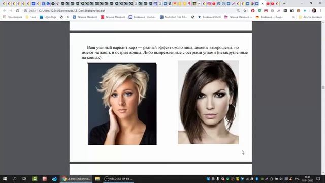Close the active PDF tab
The image size is (325, 183).
[263, 4]
